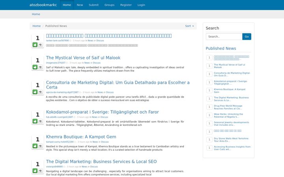Go to the Submit page
The image size is (284, 177).
coord(93,5)
